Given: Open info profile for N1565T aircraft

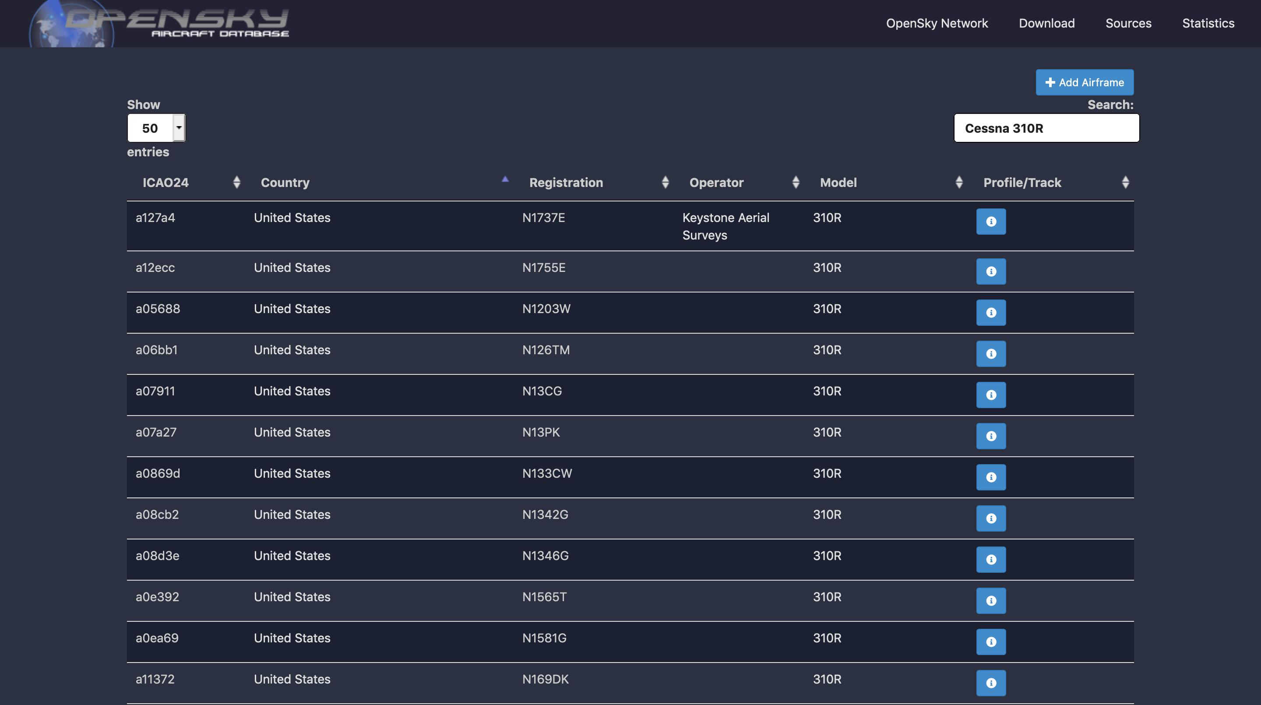Looking at the screenshot, I should tap(991, 601).
